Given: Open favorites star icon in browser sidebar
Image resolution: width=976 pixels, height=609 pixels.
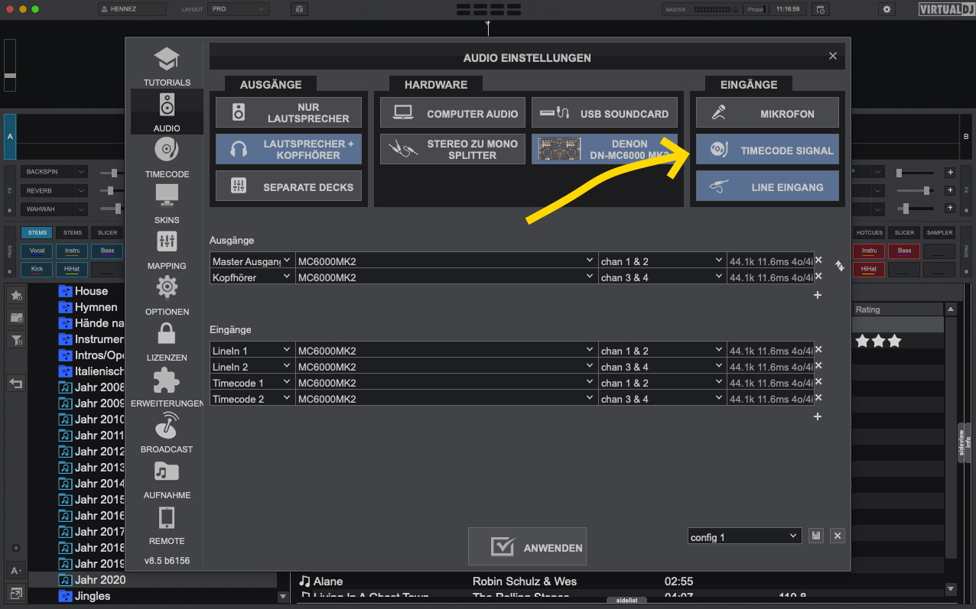Looking at the screenshot, I should point(16,295).
